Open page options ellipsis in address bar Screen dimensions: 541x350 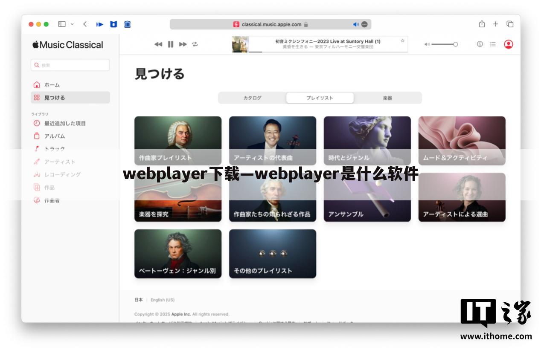coord(364,24)
